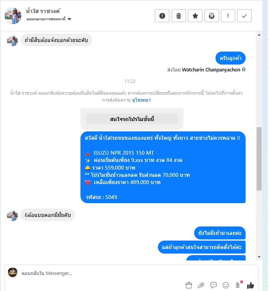Delete the conversation with the trash icon
270x291 pixels.
click(178, 16)
